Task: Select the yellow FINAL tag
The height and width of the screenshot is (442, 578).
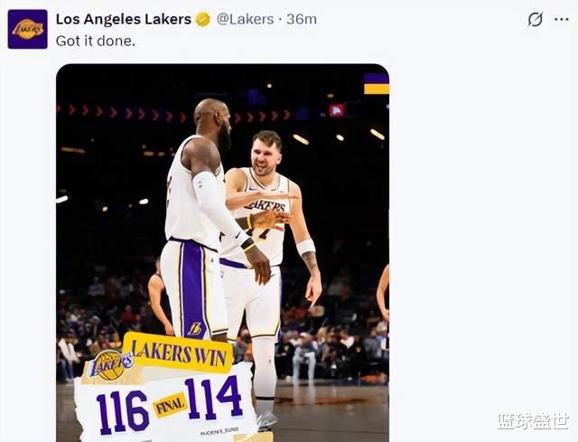Action: [x=170, y=405]
